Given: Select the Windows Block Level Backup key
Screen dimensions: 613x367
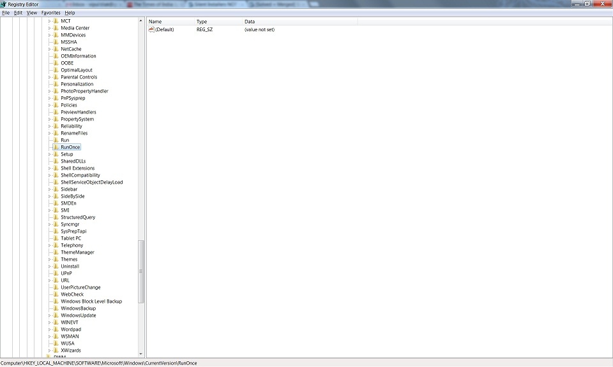Looking at the screenshot, I should (91, 301).
